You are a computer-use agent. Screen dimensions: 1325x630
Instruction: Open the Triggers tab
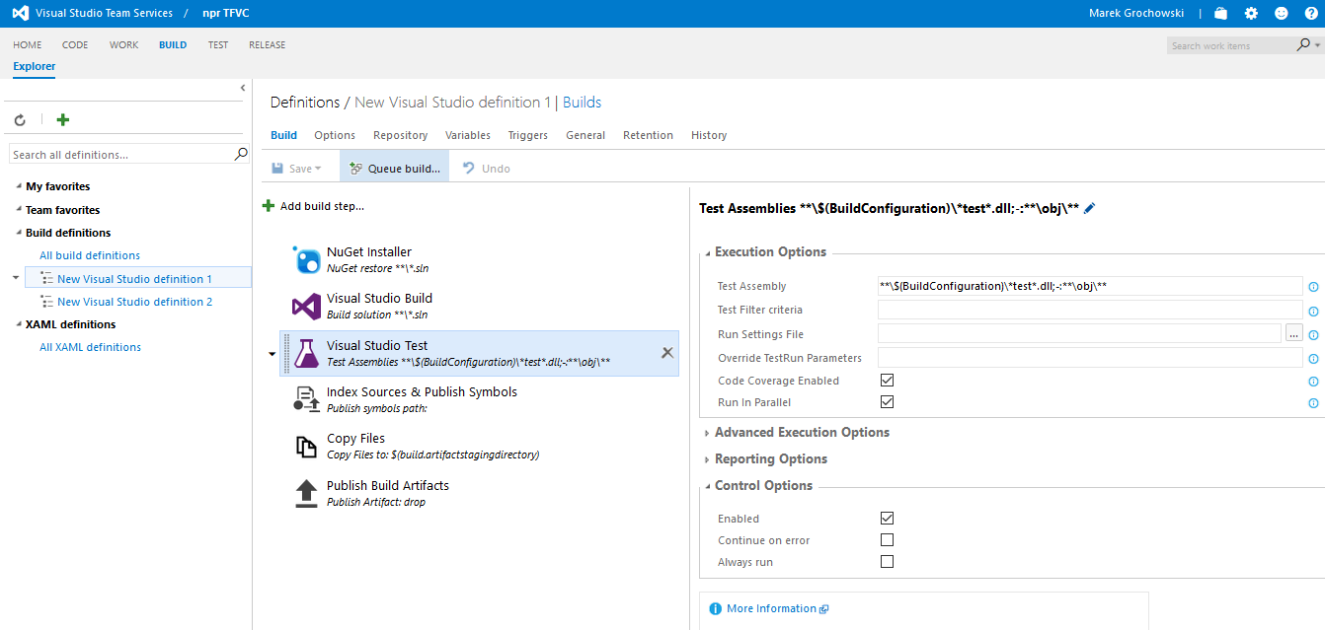coord(527,135)
